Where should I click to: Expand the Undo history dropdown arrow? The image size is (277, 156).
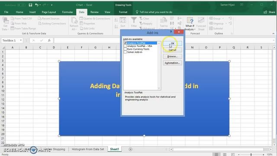point(40,5)
